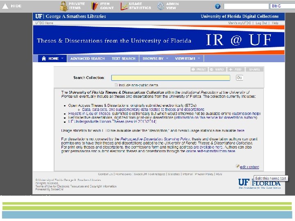This screenshot has width=295, height=221.
Task: Open Item Count books icon
Action: click(95, 6)
